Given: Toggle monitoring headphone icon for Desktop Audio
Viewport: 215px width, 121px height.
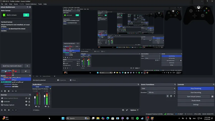Looking at the screenshot, I should pyautogui.click(x=39, y=106).
